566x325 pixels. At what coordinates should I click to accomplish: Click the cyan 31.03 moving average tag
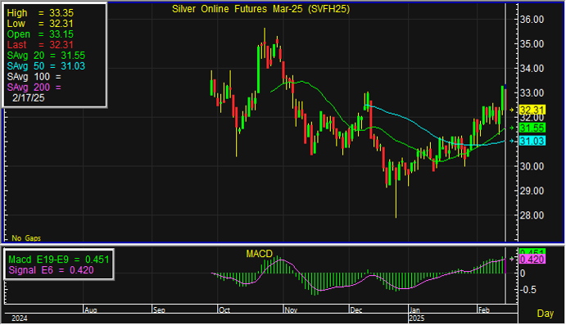(x=532, y=141)
